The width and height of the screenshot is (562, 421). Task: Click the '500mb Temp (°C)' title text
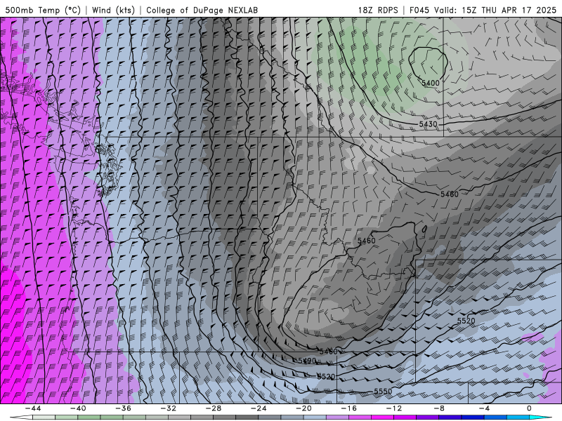(43, 11)
